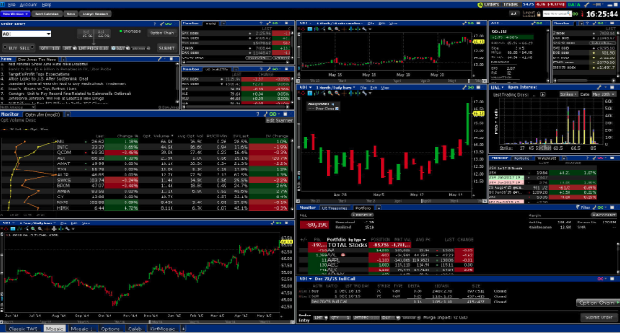Click the SUBMIT button in Order Entry
620x333 pixels.
[167, 48]
